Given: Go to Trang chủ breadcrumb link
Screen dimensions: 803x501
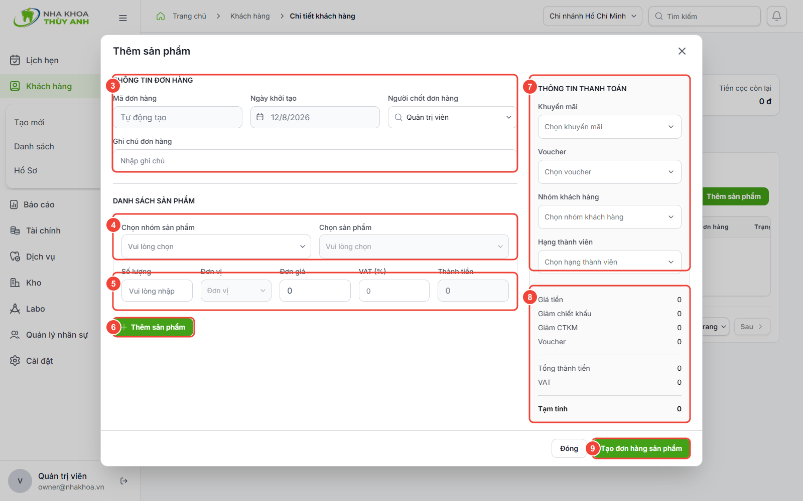Looking at the screenshot, I should tap(189, 16).
